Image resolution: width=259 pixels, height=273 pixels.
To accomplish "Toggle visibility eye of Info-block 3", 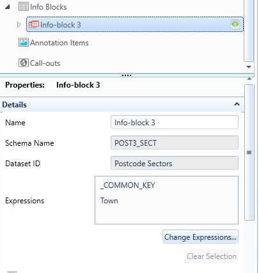I will pyautogui.click(x=235, y=24).
